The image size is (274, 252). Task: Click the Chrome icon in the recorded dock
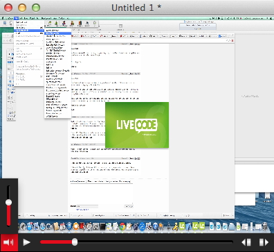click(122, 226)
